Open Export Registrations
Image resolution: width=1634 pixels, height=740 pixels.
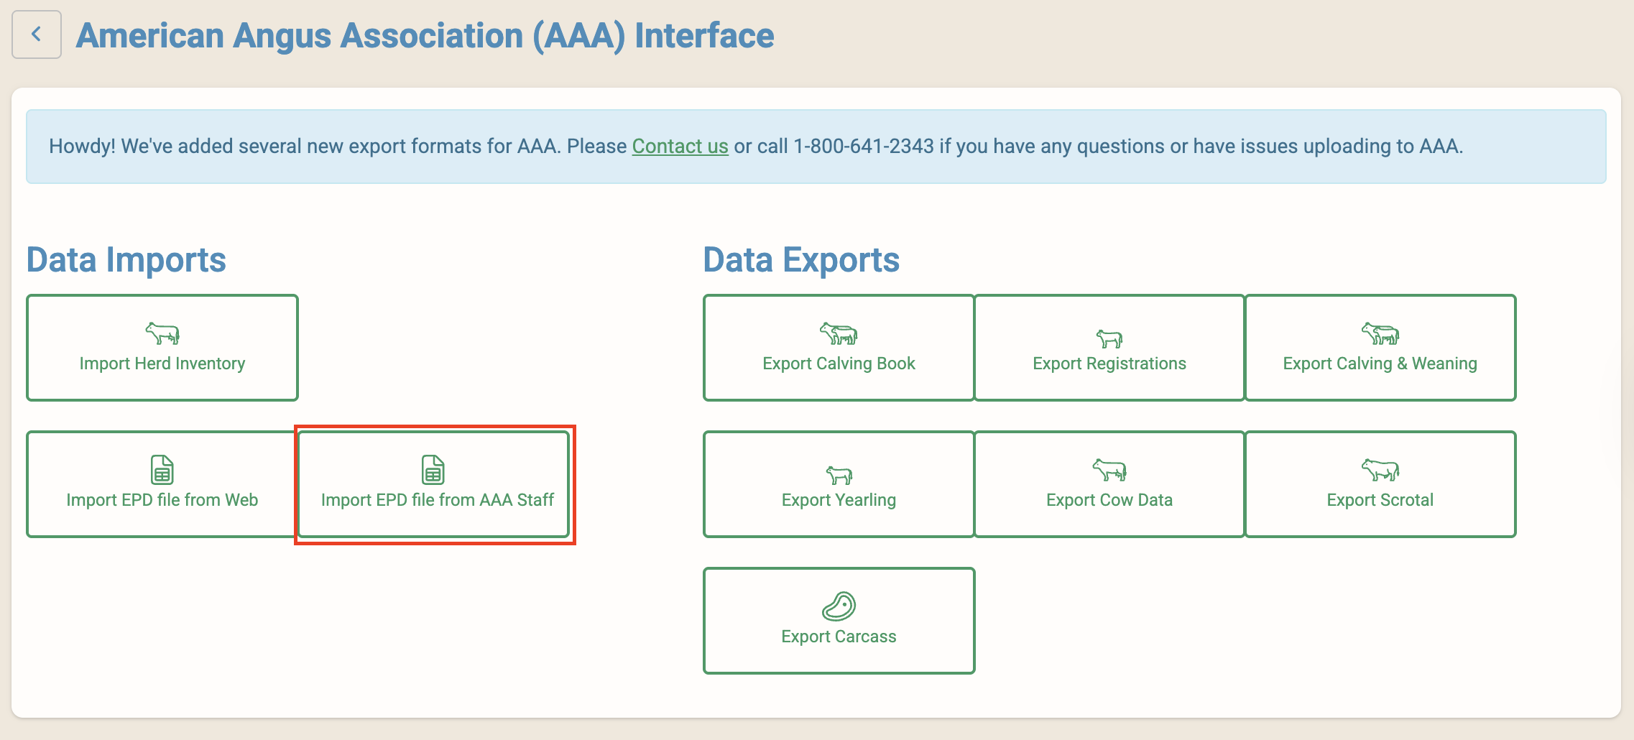point(1109,348)
